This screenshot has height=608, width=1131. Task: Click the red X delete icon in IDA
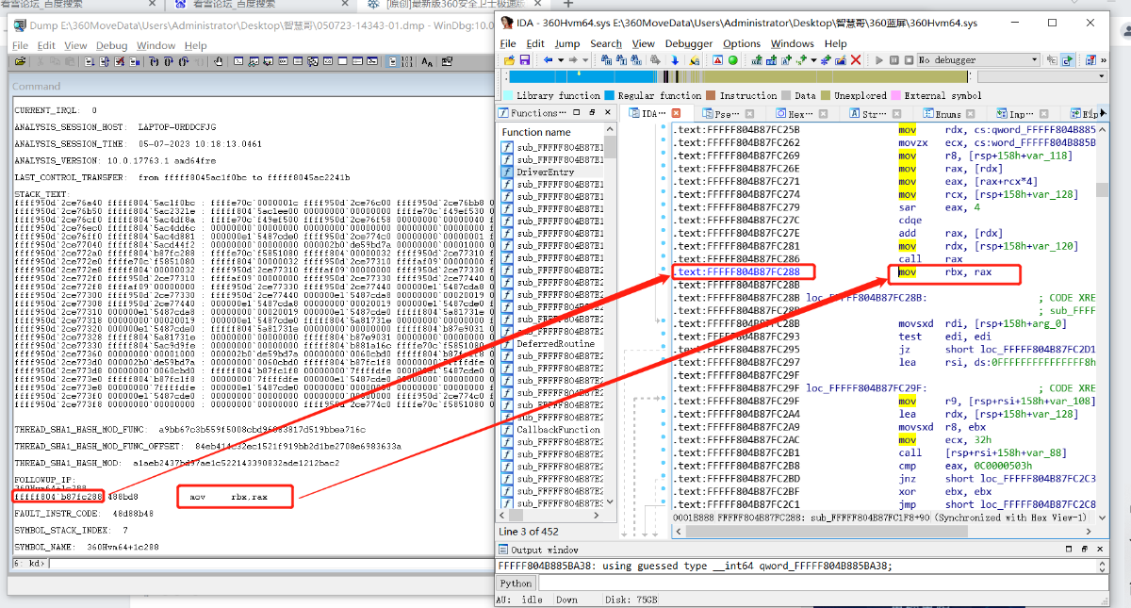[856, 59]
